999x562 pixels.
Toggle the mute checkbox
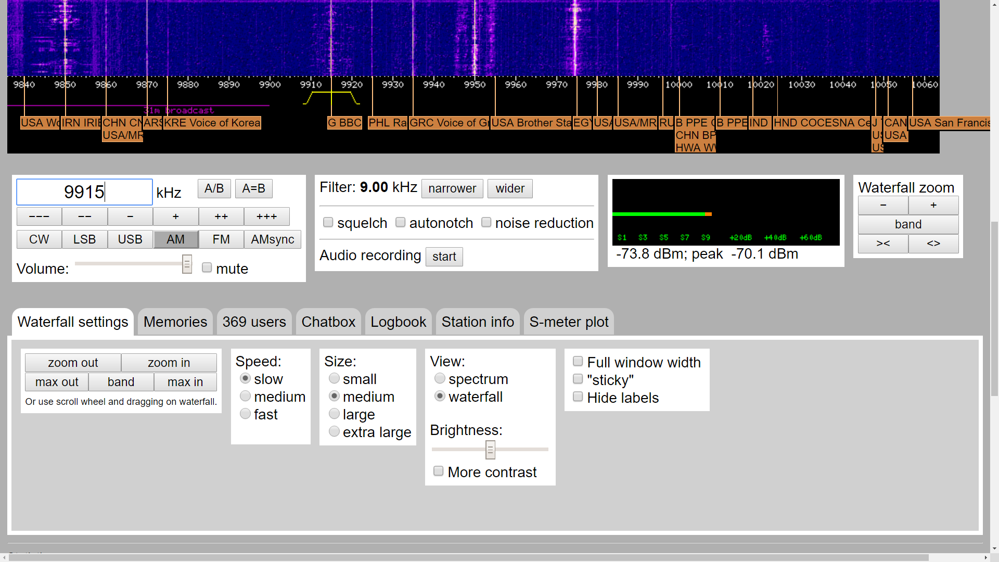207,267
